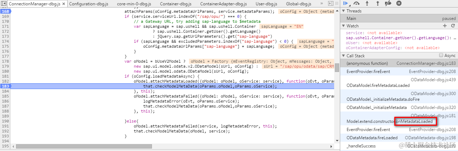Open the Global-dbg.js tab

299,4
